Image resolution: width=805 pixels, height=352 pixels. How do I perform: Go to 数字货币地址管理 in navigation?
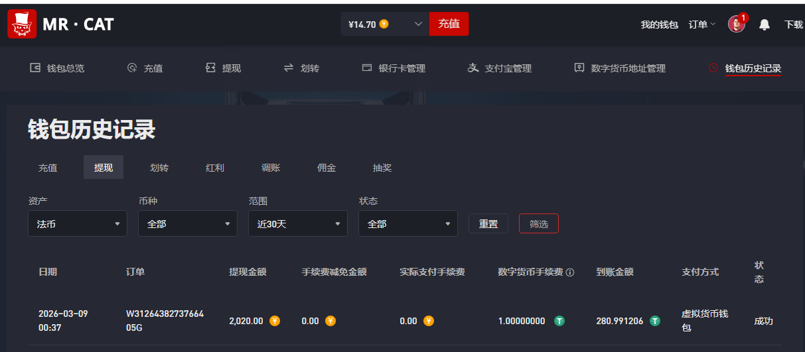pyautogui.click(x=628, y=68)
